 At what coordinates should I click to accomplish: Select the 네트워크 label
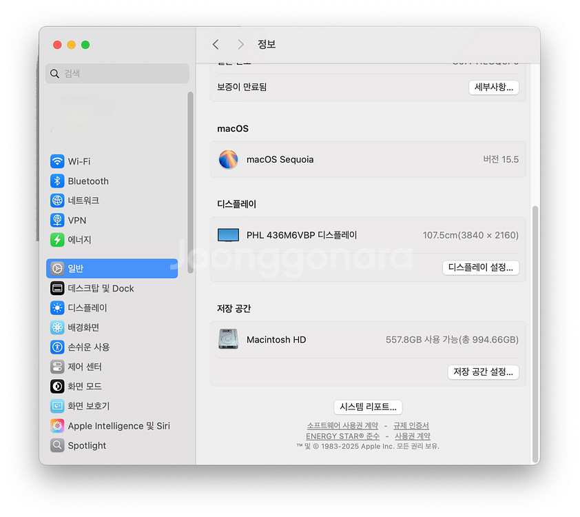(83, 201)
